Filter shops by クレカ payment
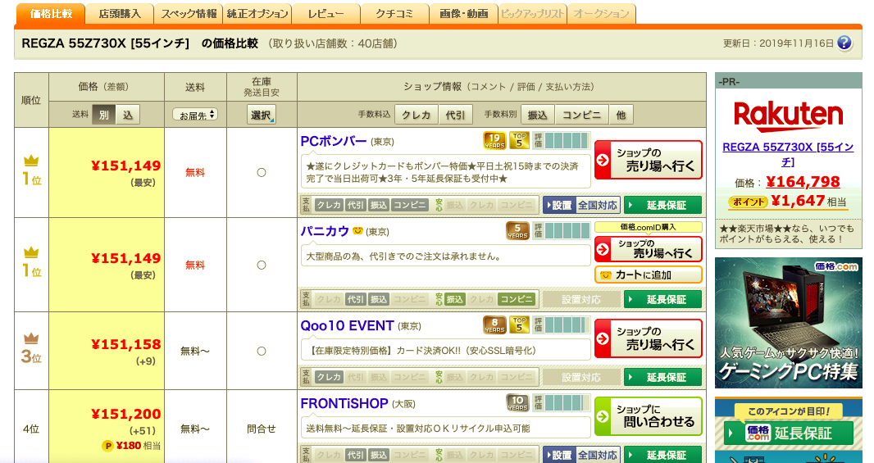The image size is (874, 463). pos(417,115)
